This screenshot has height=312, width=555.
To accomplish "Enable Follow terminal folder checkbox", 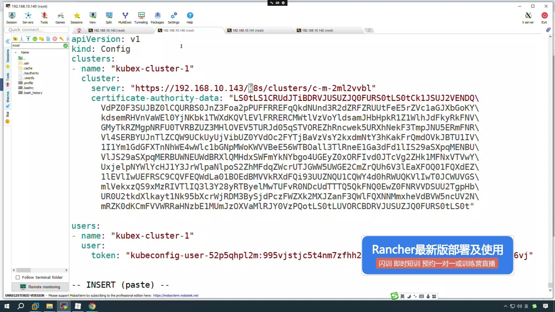I will point(18,277).
